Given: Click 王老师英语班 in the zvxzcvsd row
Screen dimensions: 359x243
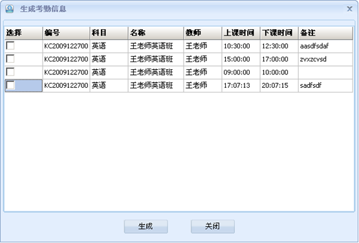Looking at the screenshot, I should point(156,59).
